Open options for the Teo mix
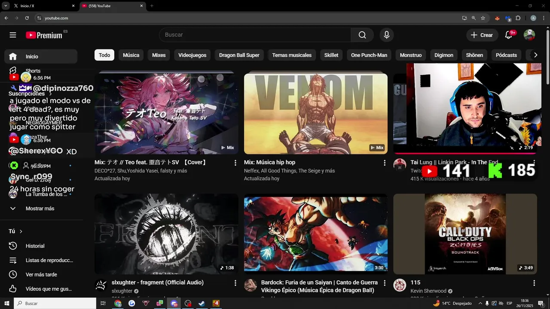550x309 pixels. pyautogui.click(x=235, y=163)
